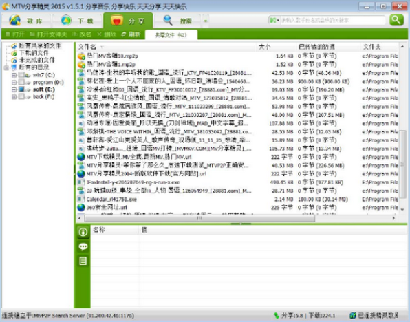Click the 值 column header in details panel

click(x=273, y=230)
